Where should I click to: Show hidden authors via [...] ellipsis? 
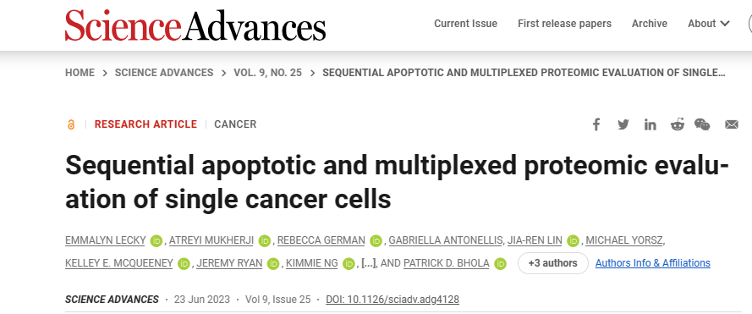tap(369, 263)
